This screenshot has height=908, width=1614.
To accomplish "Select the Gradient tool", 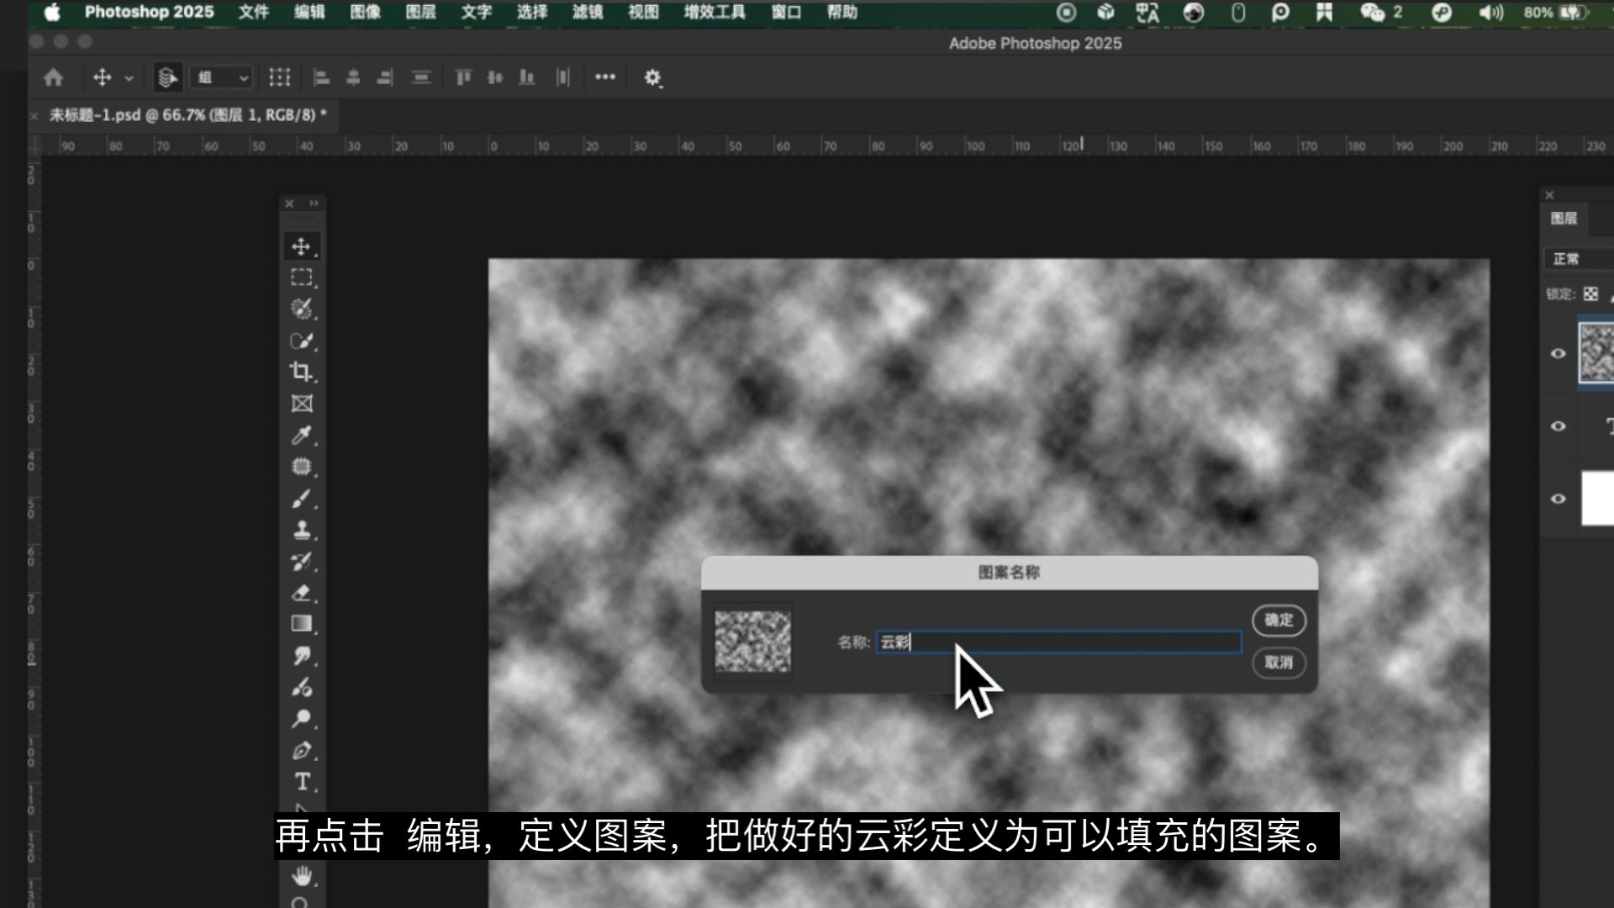I will coord(302,624).
